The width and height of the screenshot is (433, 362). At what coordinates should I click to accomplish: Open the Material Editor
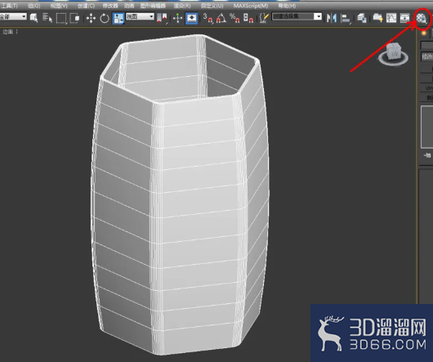pos(422,18)
